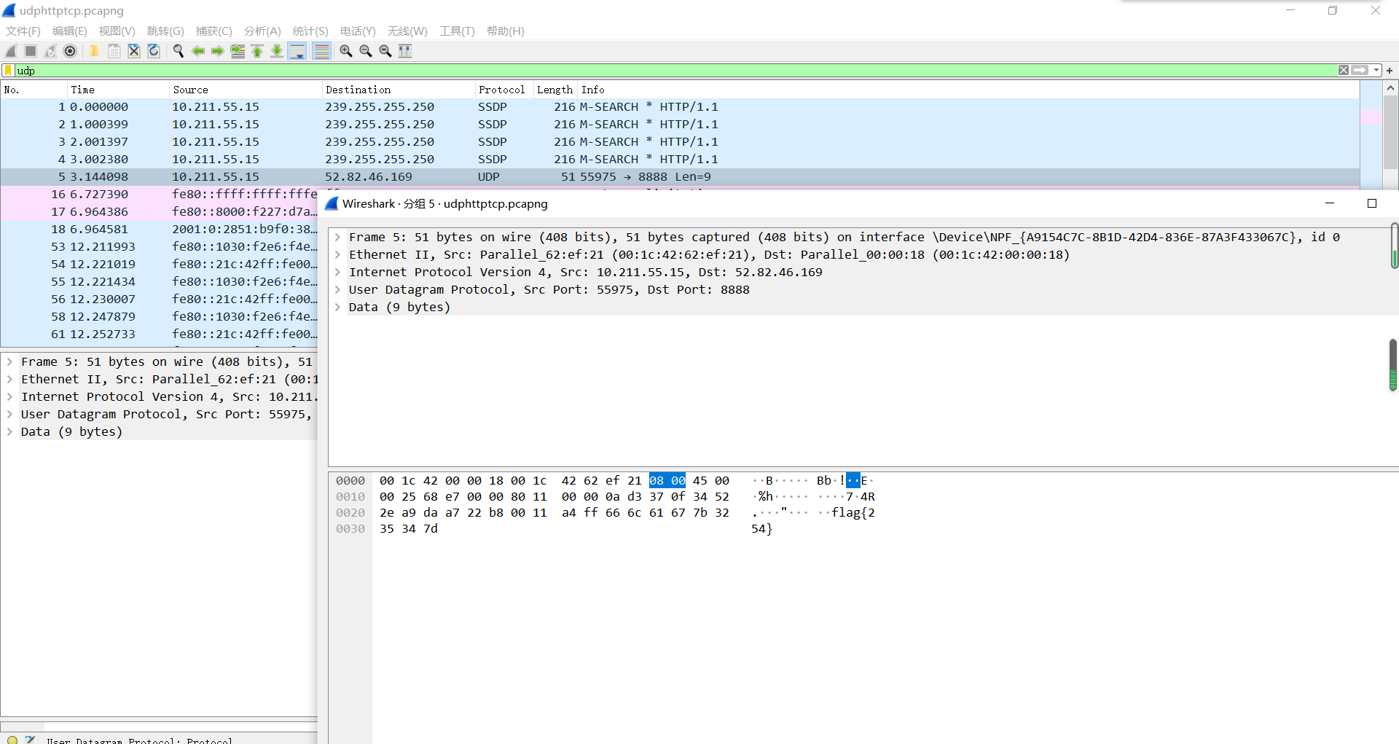The height and width of the screenshot is (744, 1399).
Task: Click the resize columns icon
Action: [405, 51]
